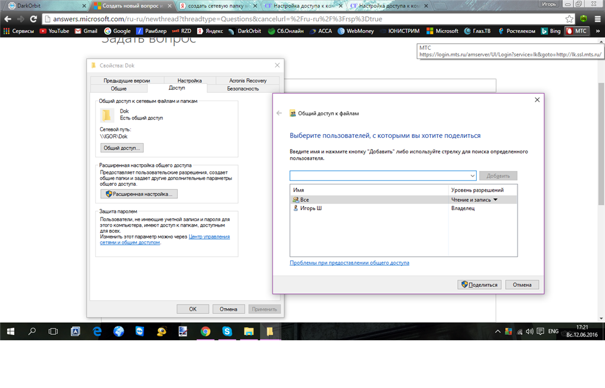Open the Игорь Chrome profile button
This screenshot has width=605, height=388.
coord(549,4)
